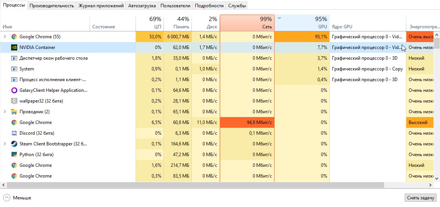This screenshot has width=440, height=207.
Task: Click the Chrome icon with 83,5 МБ memory
Action: point(14,176)
